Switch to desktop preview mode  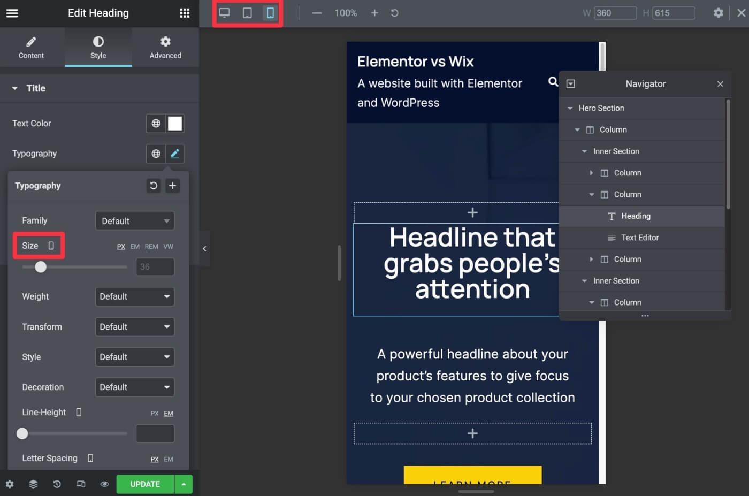224,13
